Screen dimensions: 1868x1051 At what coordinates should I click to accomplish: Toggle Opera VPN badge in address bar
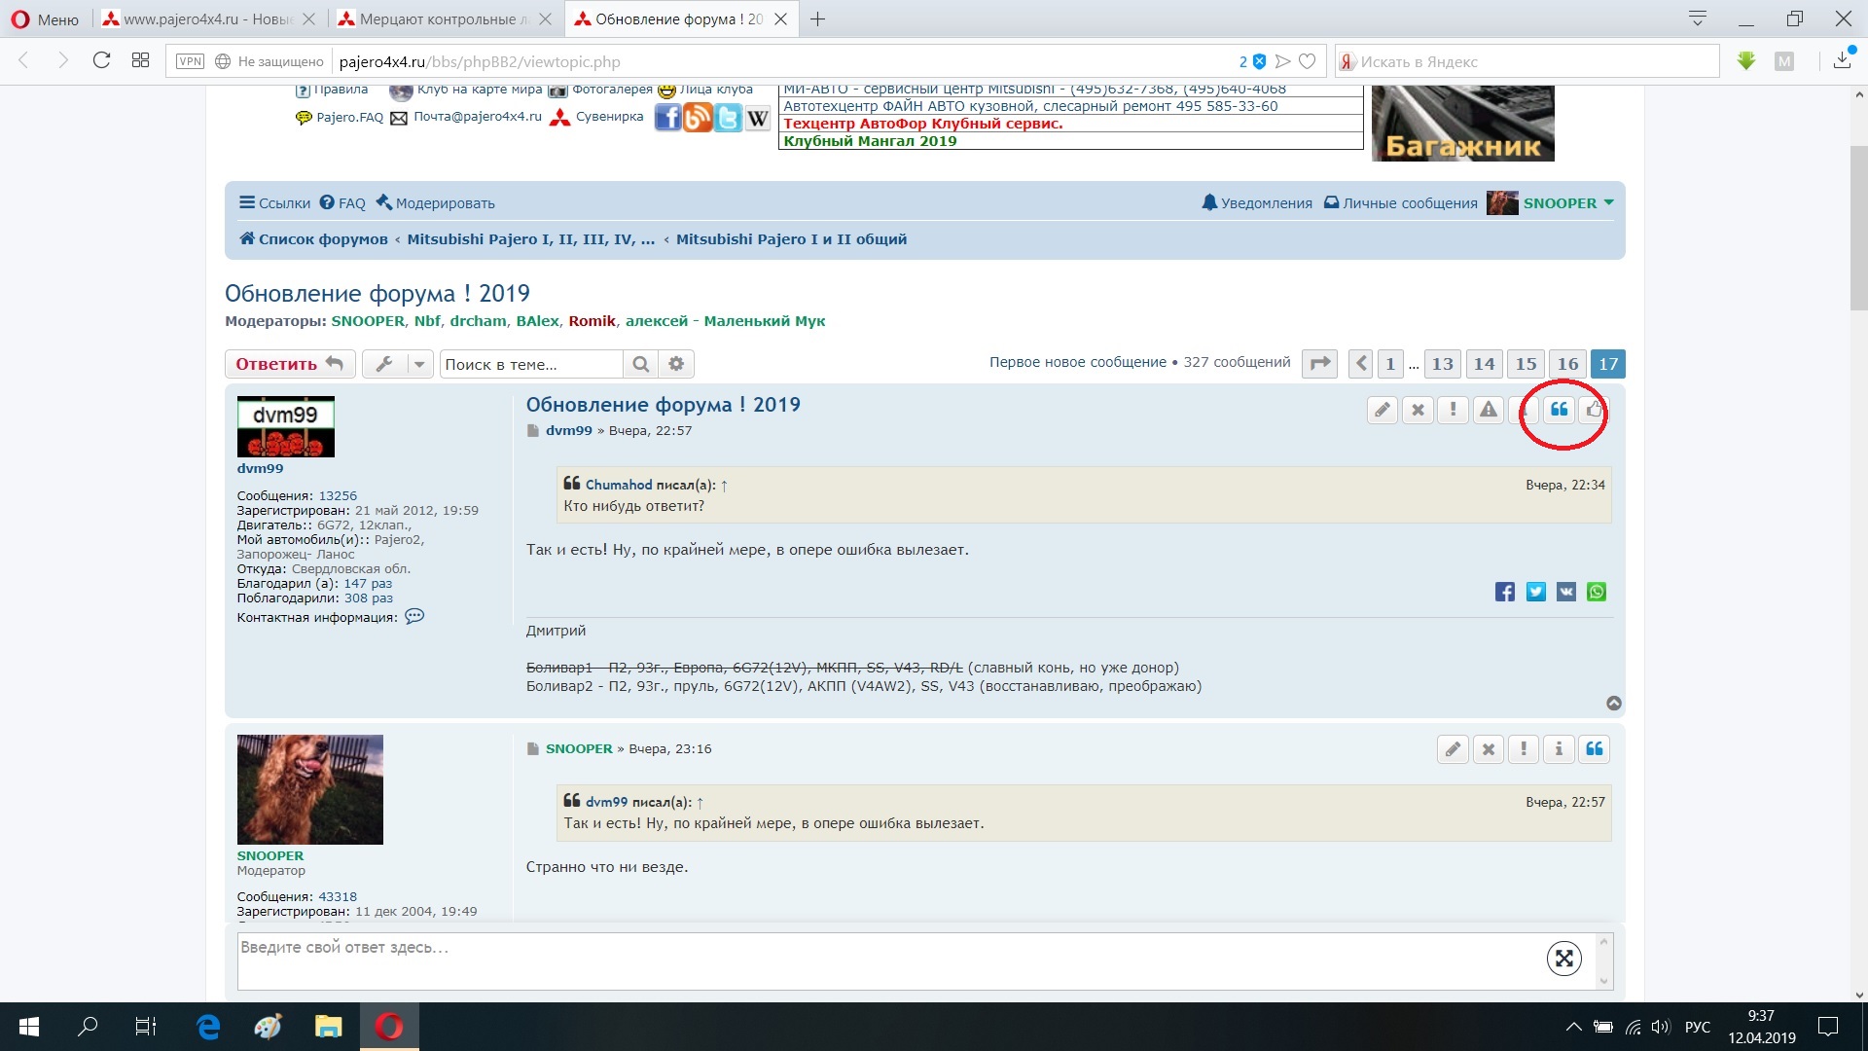tap(190, 61)
